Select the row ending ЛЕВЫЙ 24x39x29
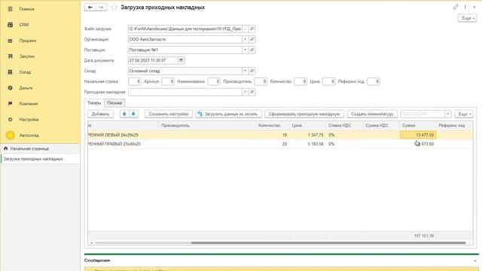This screenshot has width=482, height=271. 280,135
